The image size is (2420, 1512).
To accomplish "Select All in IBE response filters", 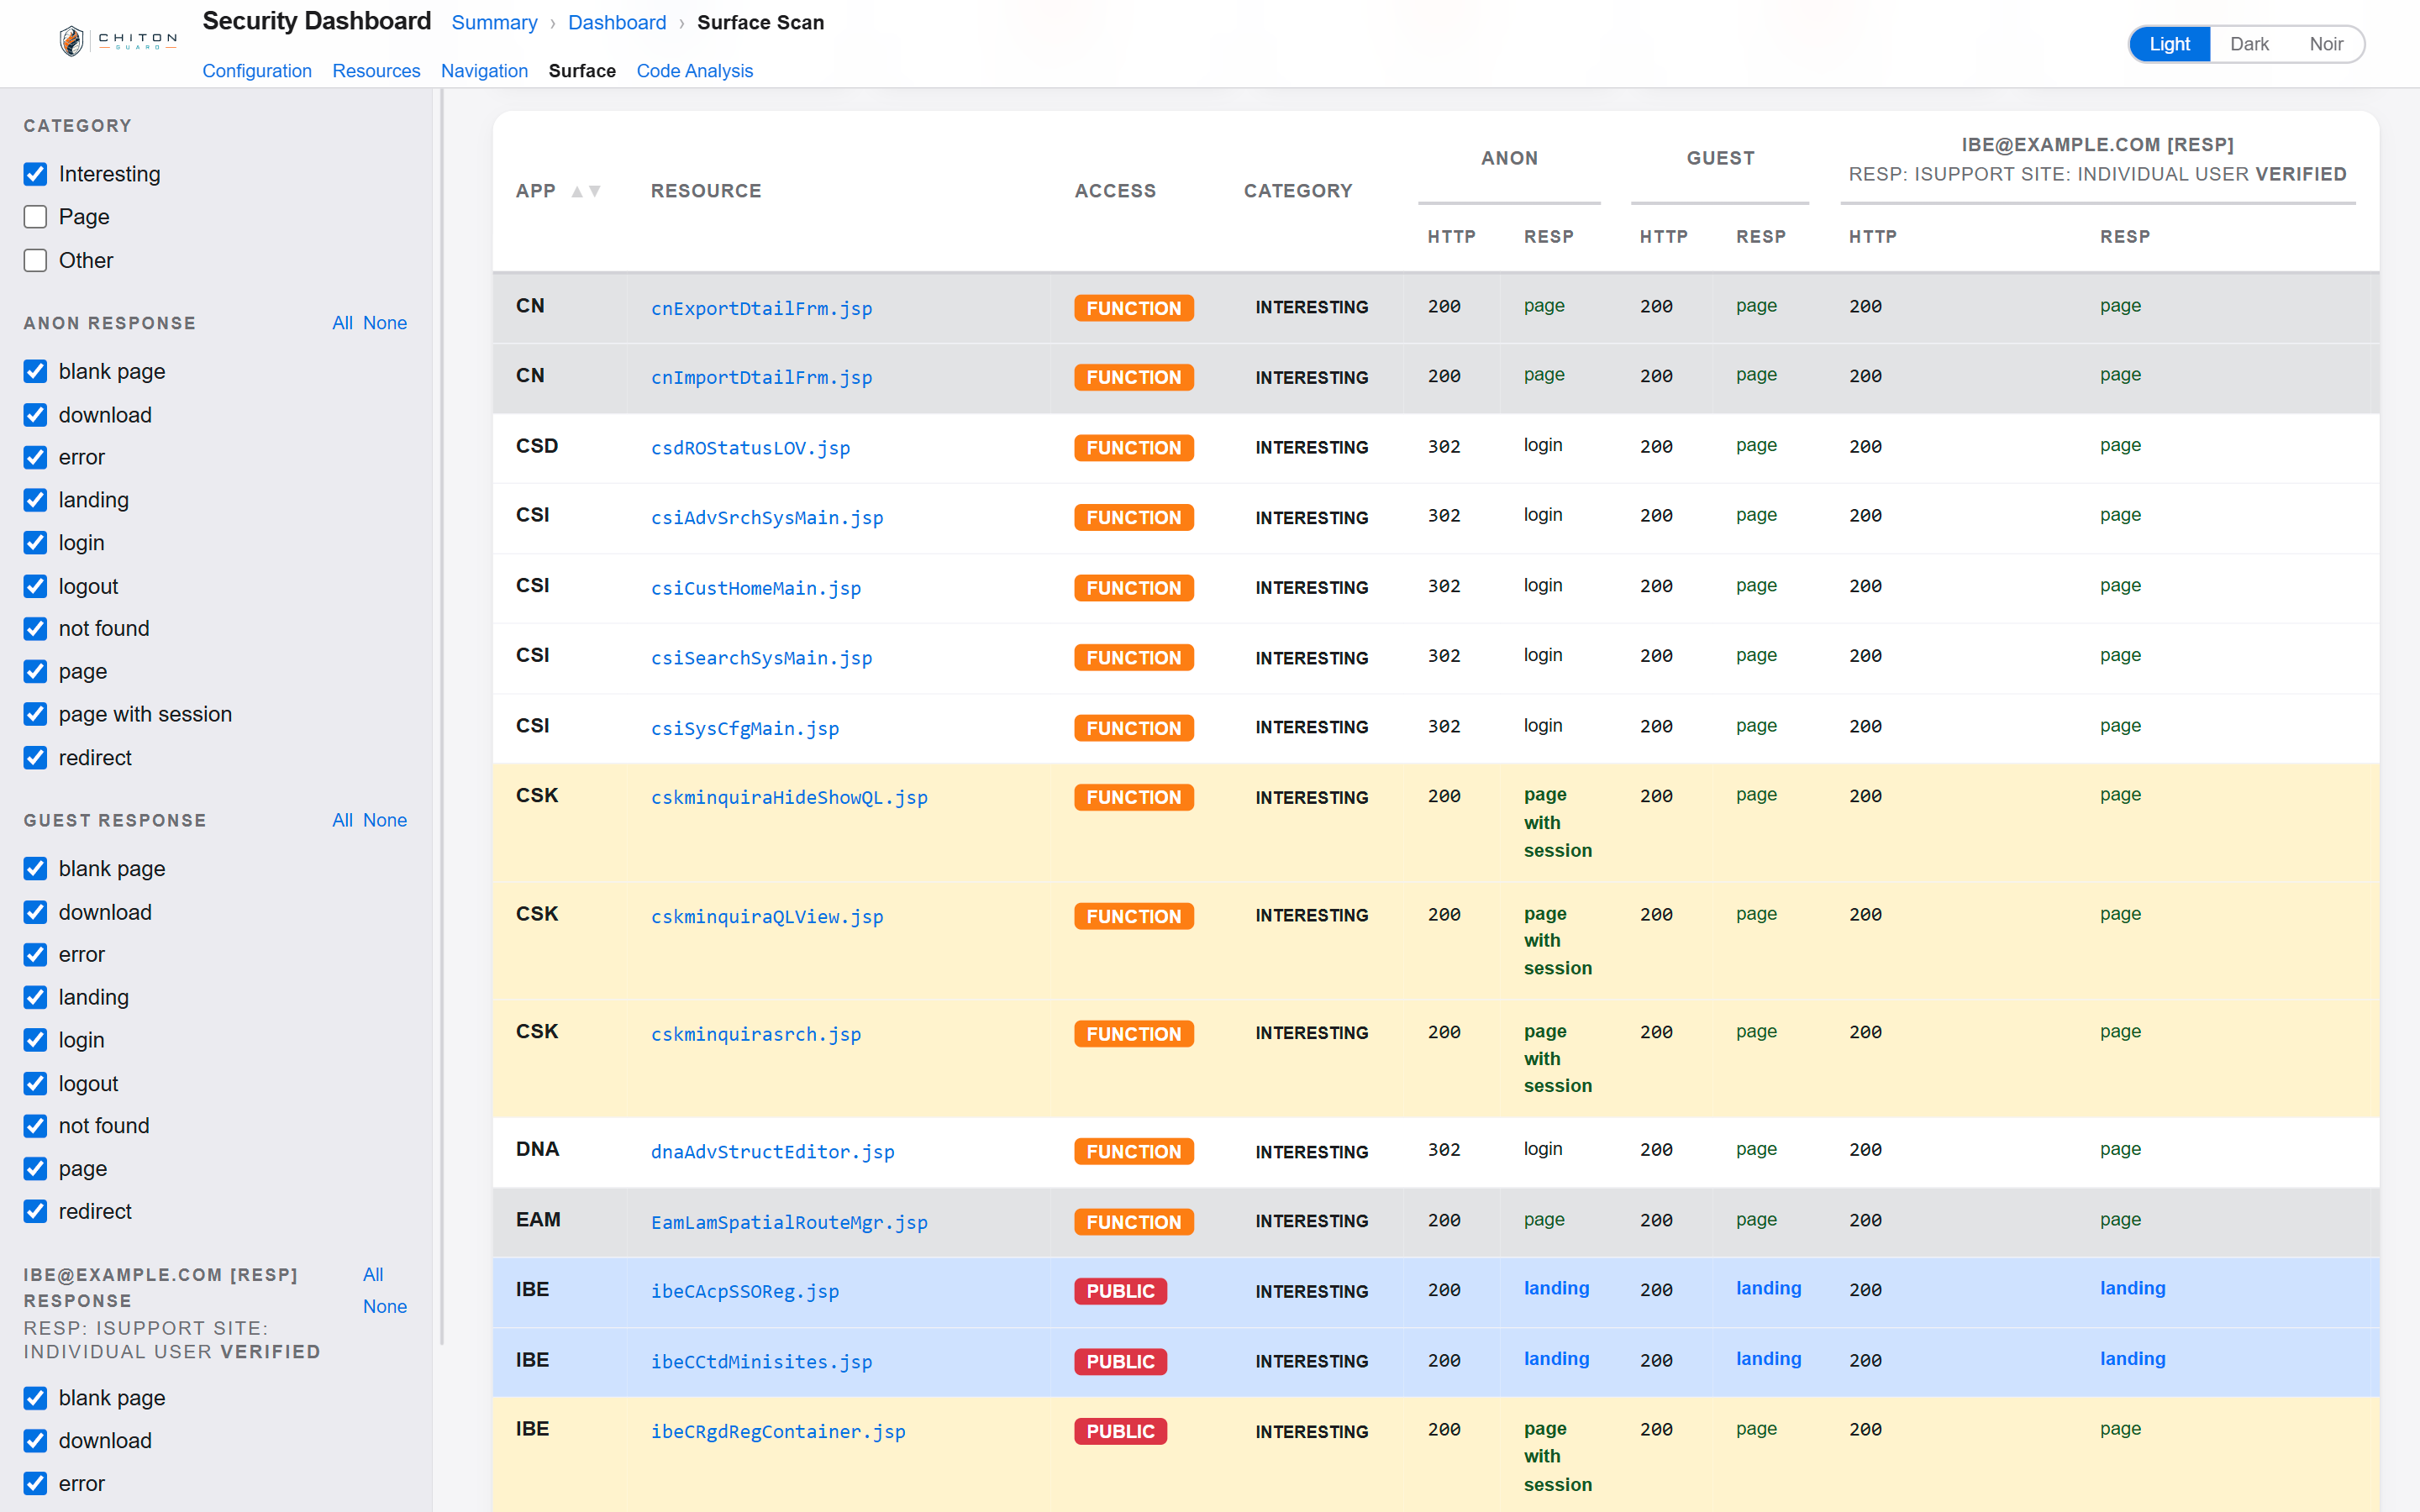I will (373, 1274).
